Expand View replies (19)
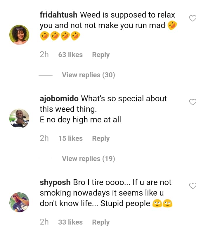This screenshot has height=231, width=208. (x=88, y=159)
